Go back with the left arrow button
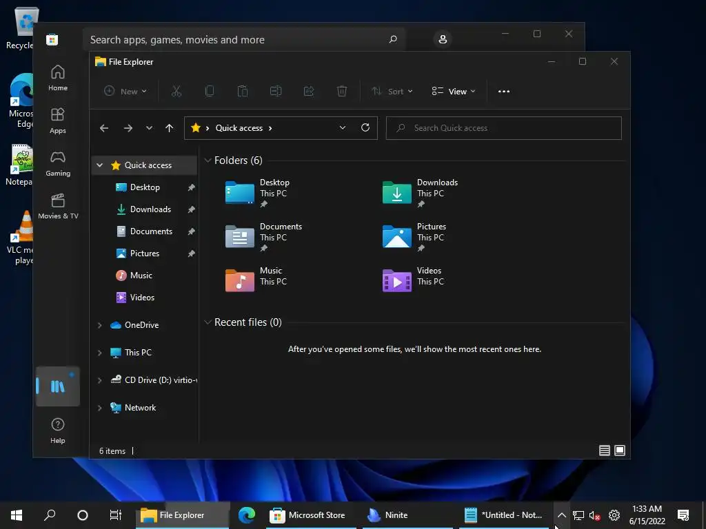 tap(104, 128)
